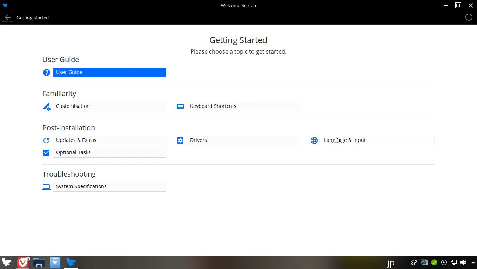The width and height of the screenshot is (477, 269).
Task: Open the Optional Tasks topic
Action: pos(109,152)
